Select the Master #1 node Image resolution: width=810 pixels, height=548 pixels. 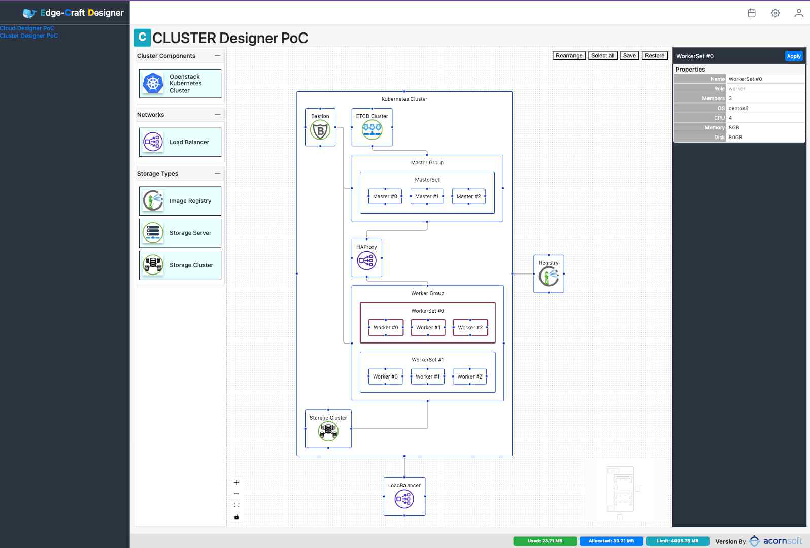coord(427,196)
